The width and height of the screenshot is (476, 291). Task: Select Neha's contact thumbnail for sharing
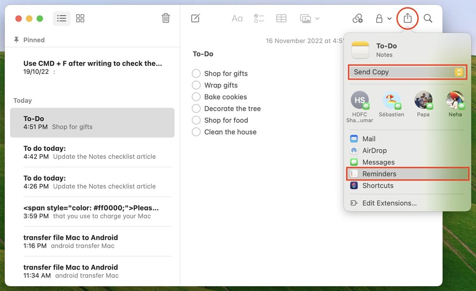point(455,100)
